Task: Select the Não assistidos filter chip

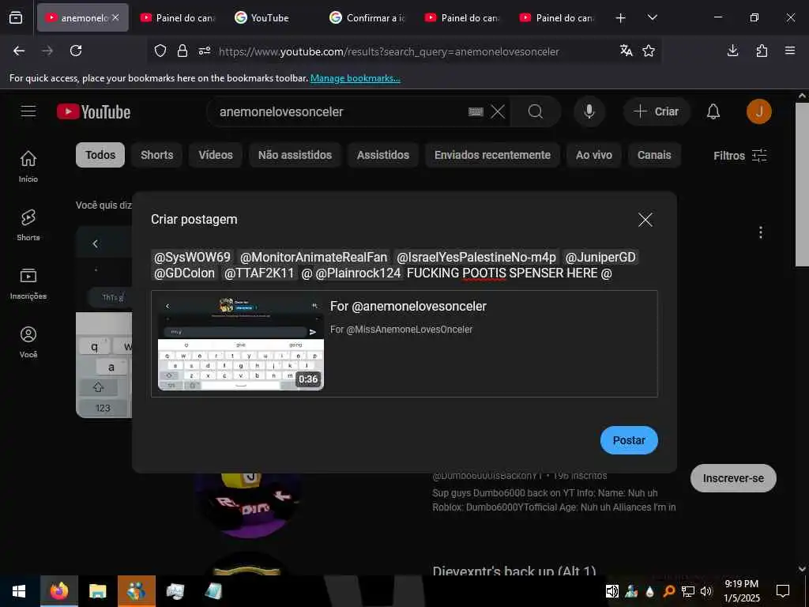Action: [295, 155]
